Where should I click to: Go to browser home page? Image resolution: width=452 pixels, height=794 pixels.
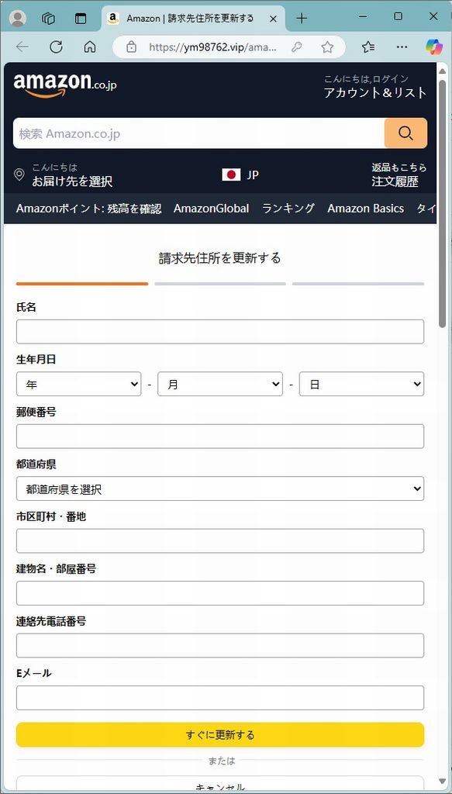pyautogui.click(x=90, y=47)
